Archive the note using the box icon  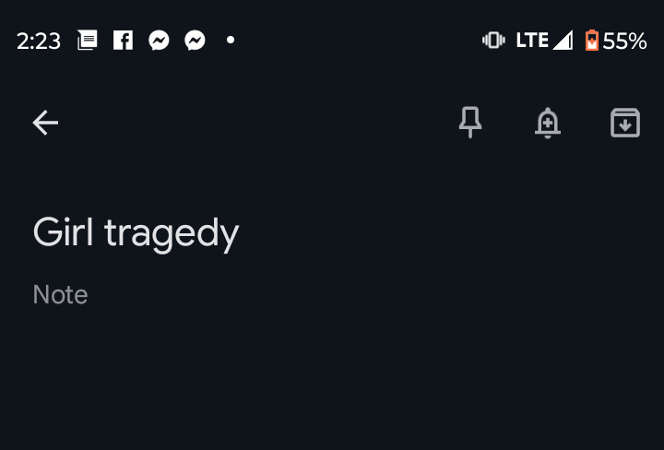point(625,123)
